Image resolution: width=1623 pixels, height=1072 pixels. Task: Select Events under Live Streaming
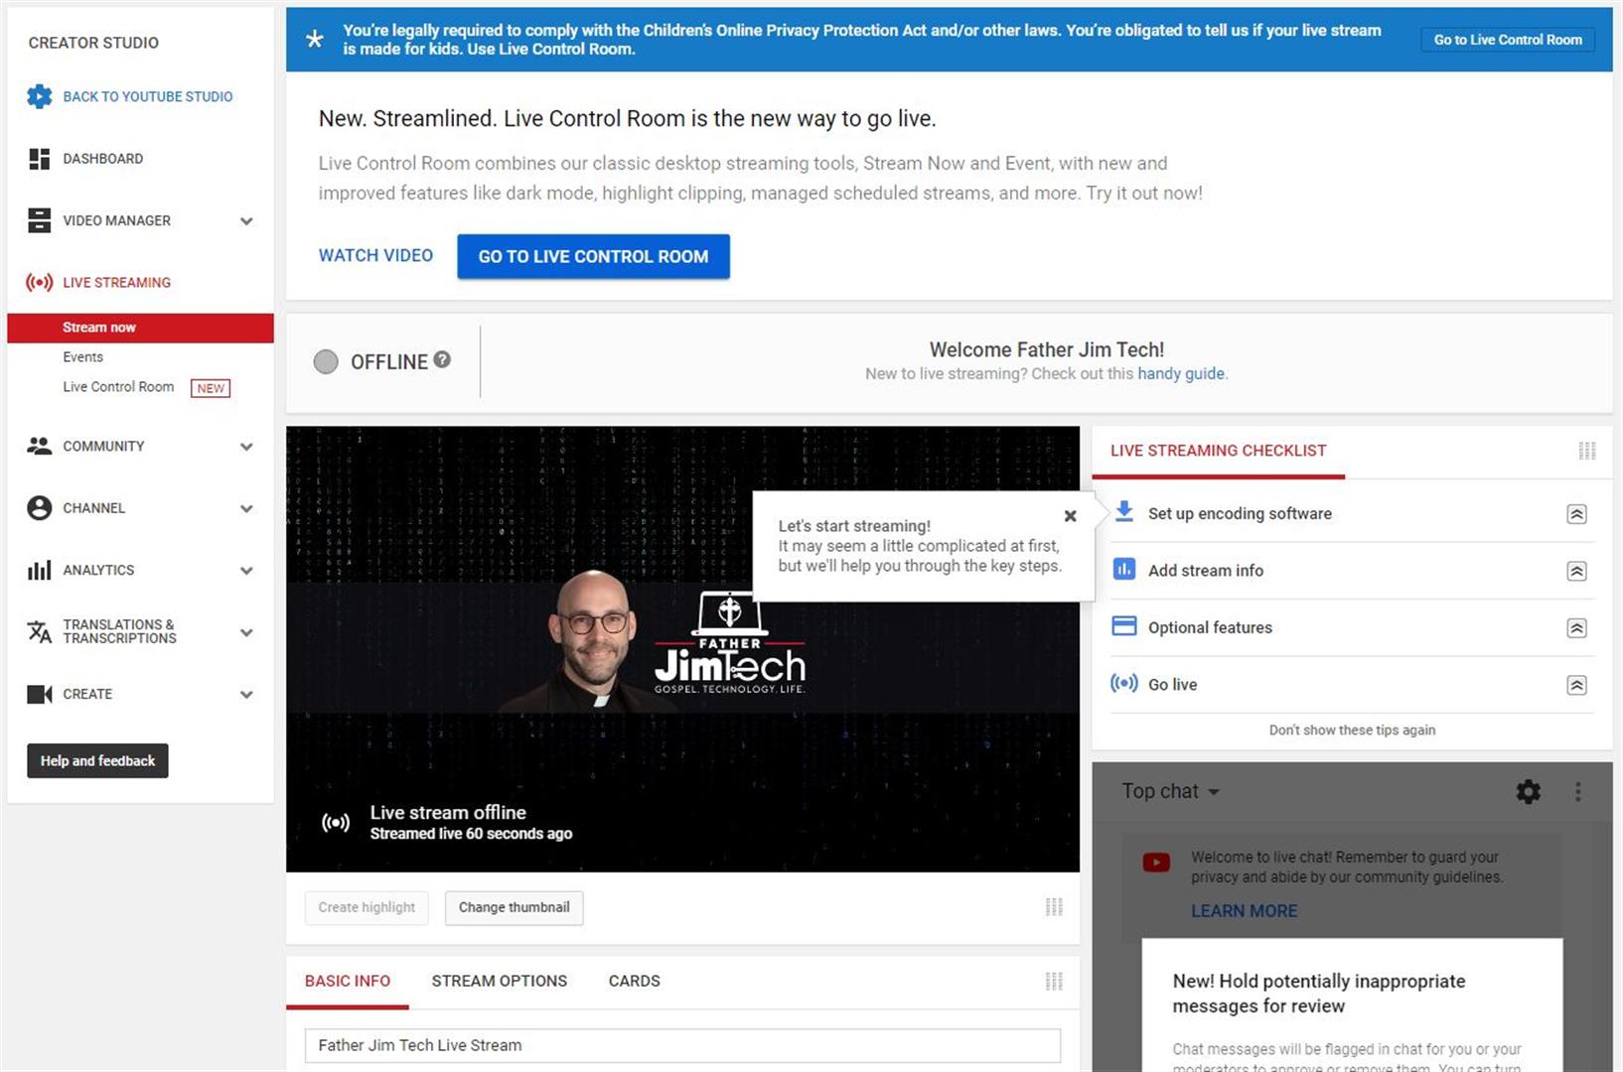(82, 357)
